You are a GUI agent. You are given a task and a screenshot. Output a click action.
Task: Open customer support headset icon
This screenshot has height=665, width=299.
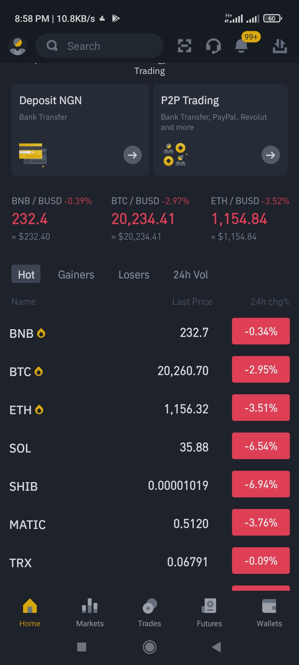[213, 46]
